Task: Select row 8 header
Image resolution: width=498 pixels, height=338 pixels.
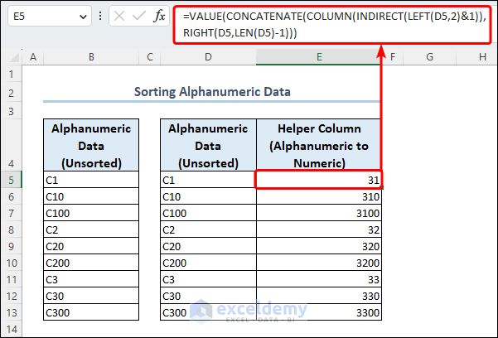Action: tap(11, 229)
